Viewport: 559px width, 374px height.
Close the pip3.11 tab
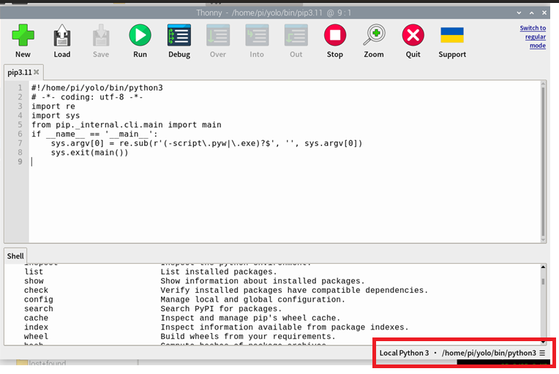click(36, 72)
